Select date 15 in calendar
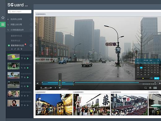161x121 pixels. [145, 70]
